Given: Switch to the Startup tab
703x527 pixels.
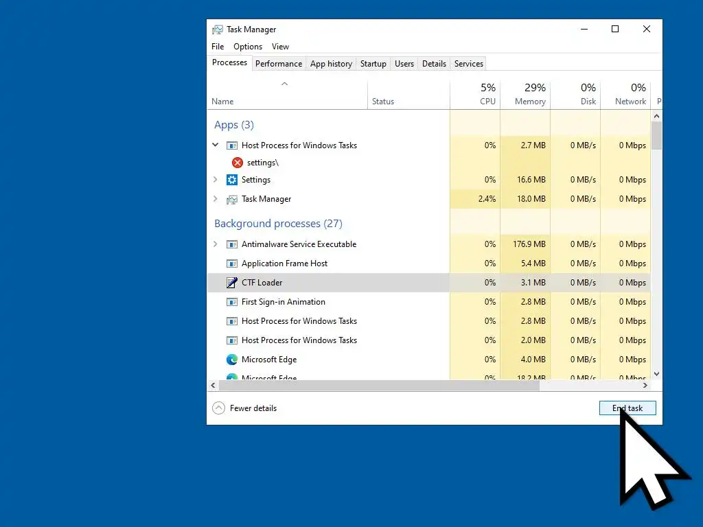Looking at the screenshot, I should (x=373, y=64).
